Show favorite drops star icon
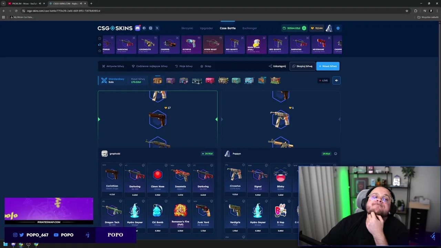This screenshot has height=248, width=441. (100, 51)
